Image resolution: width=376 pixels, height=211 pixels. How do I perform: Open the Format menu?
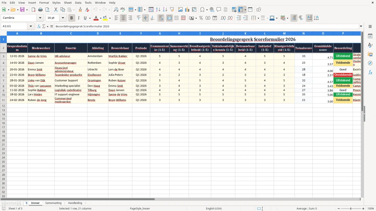click(44, 3)
